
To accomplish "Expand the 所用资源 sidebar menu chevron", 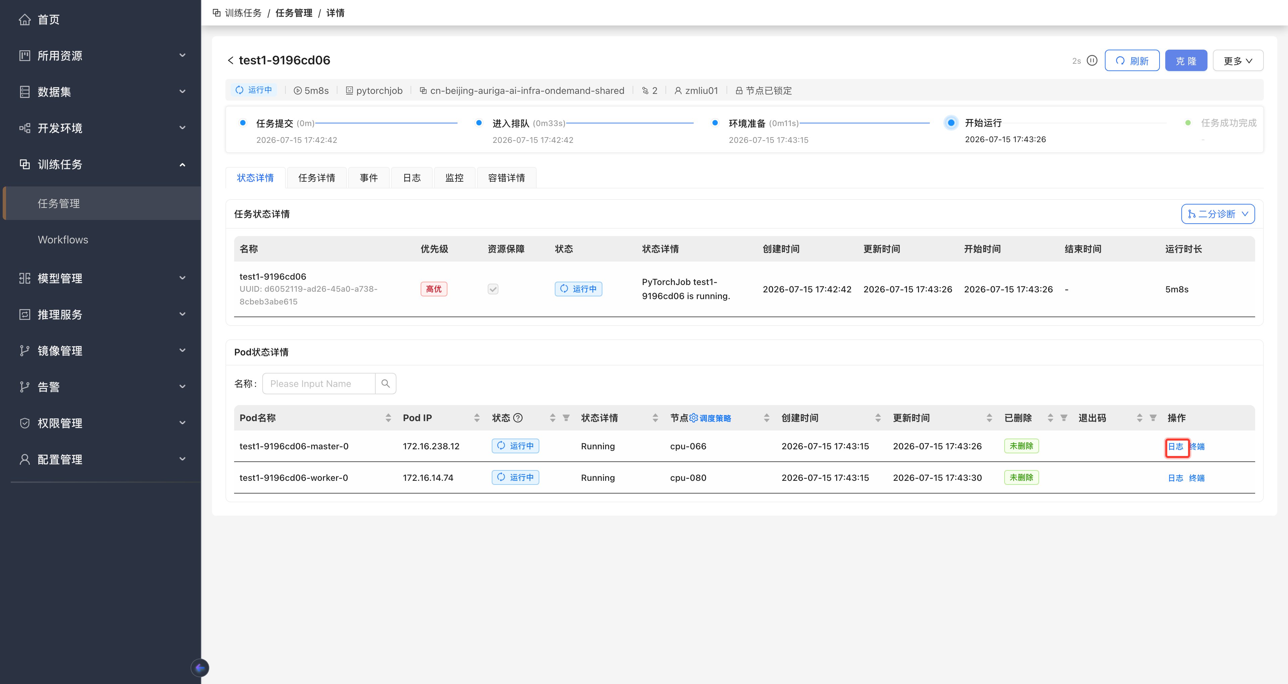I will click(182, 56).
